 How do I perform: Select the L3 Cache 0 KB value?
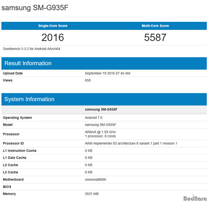point(88,172)
